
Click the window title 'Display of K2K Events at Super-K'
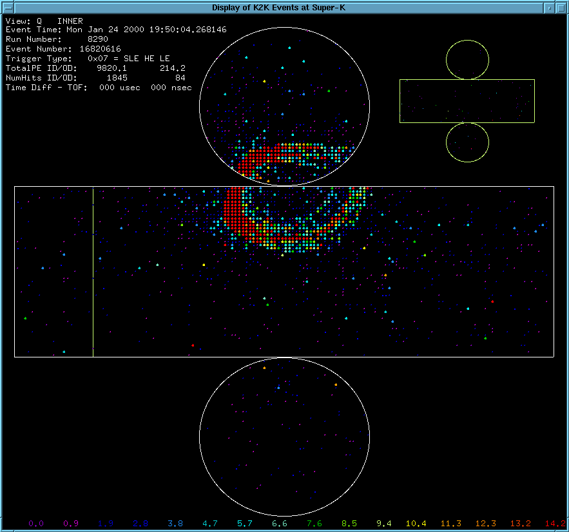tap(278, 8)
